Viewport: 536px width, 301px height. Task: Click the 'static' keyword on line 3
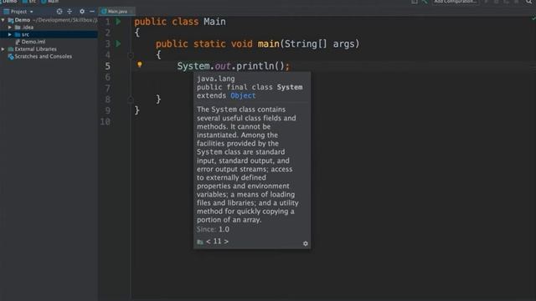point(209,43)
